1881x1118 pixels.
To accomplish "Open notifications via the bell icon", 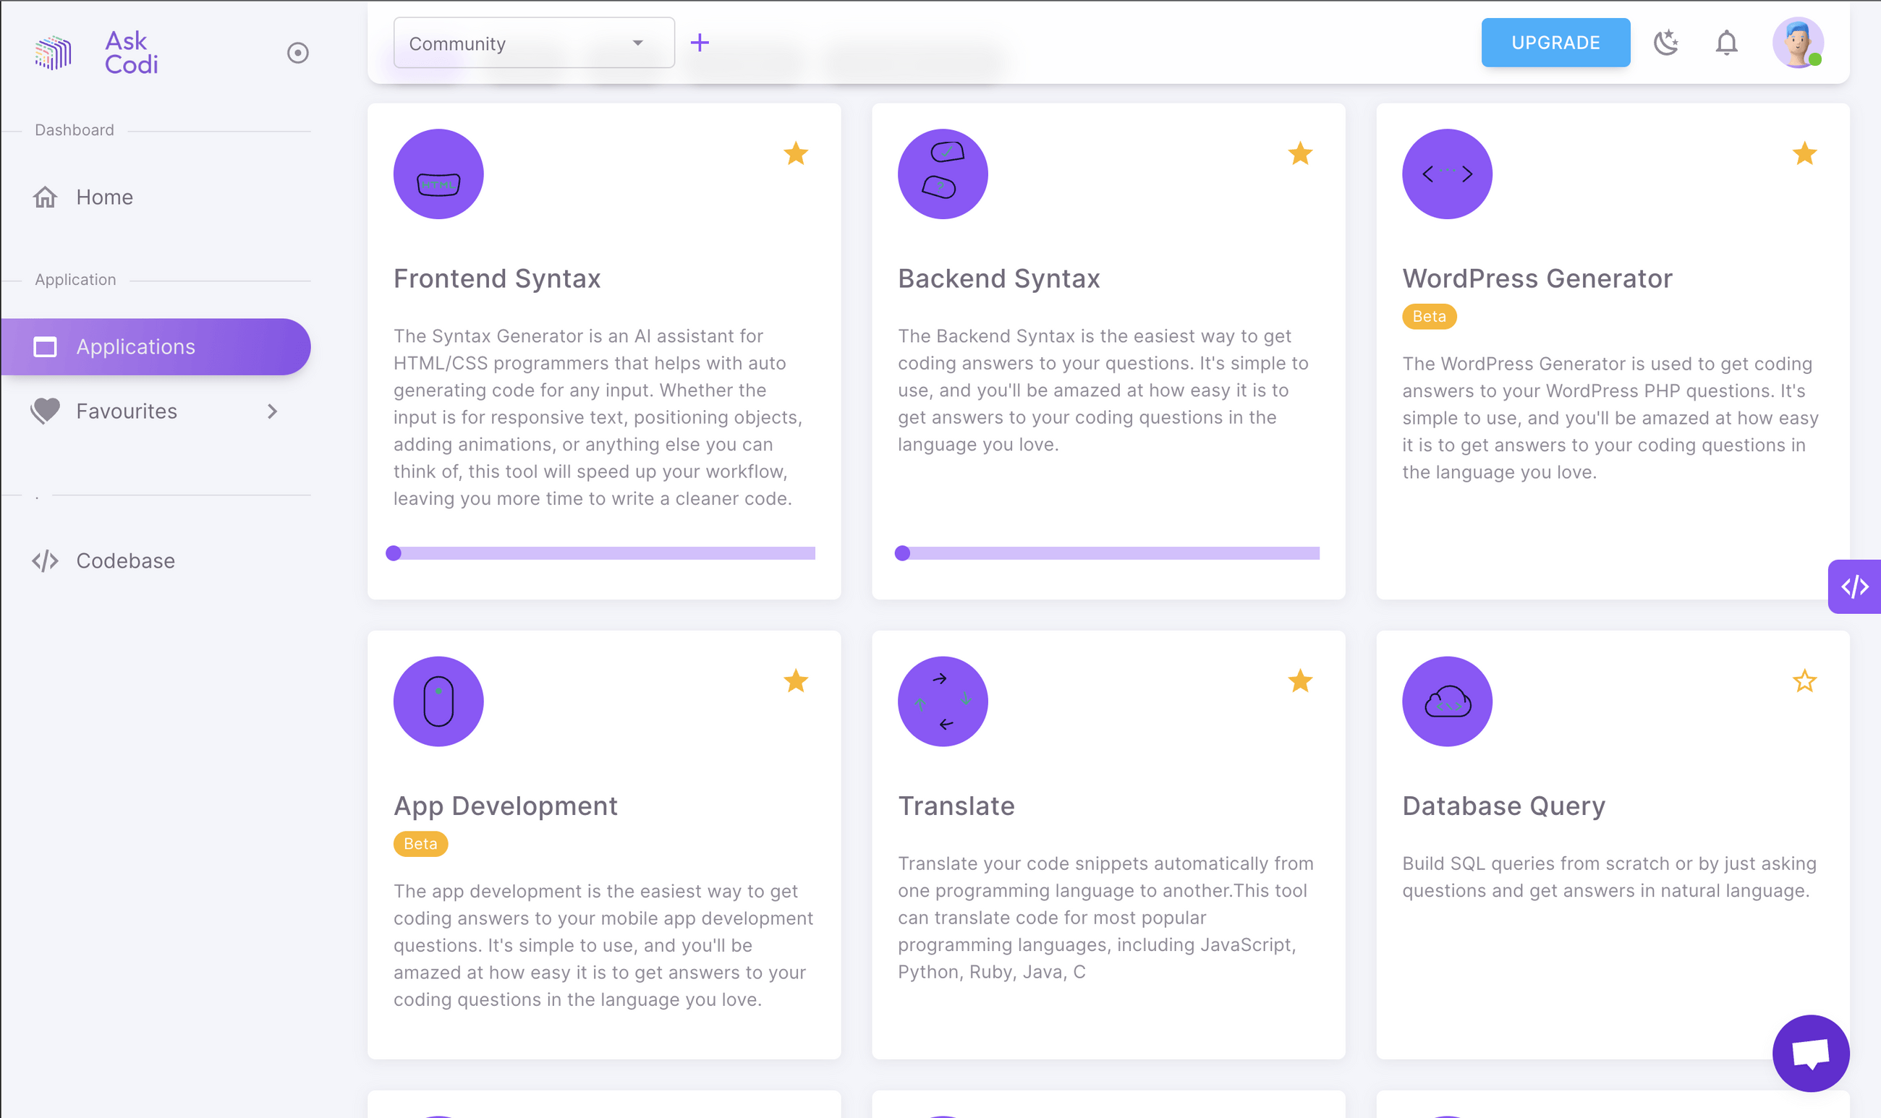I will 1726,43.
